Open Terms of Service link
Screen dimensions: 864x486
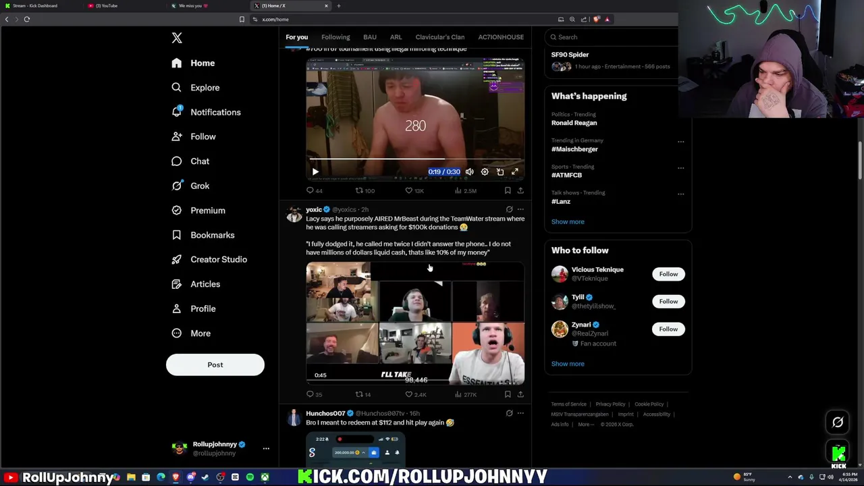pos(568,404)
